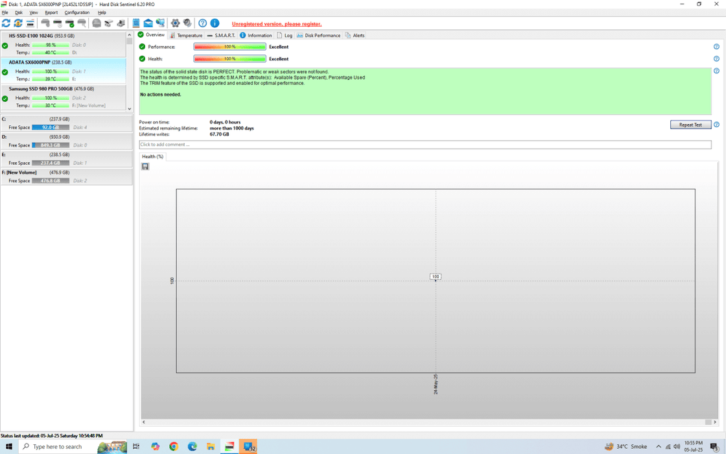Open the Report menu
The height and width of the screenshot is (454, 726).
point(51,12)
